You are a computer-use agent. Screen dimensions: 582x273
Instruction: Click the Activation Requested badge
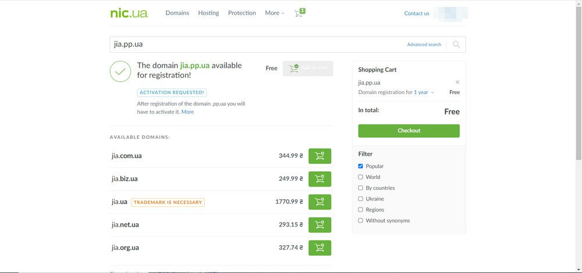[172, 92]
